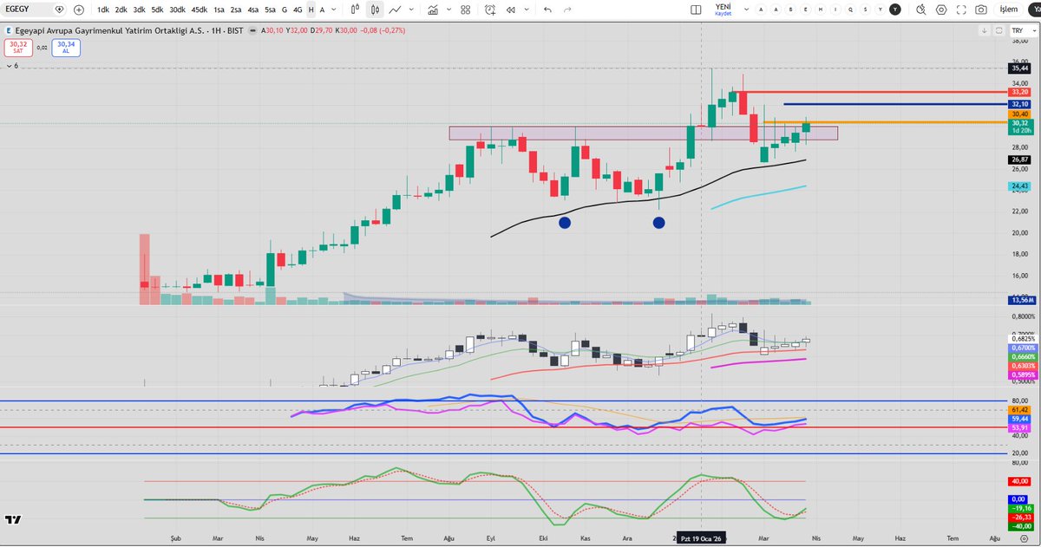This screenshot has height=547, width=1041.
Task: Start bar replay with rewind icon
Action: point(510,10)
